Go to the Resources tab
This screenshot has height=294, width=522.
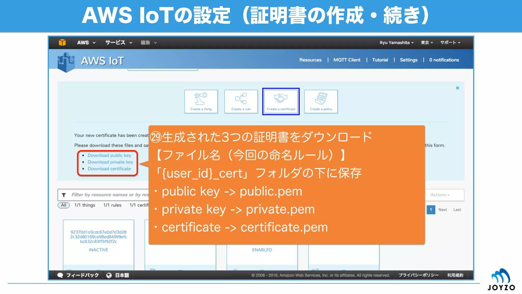tap(310, 60)
